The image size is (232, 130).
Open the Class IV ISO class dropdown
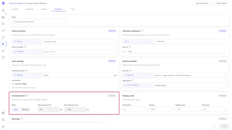coord(190,75)
